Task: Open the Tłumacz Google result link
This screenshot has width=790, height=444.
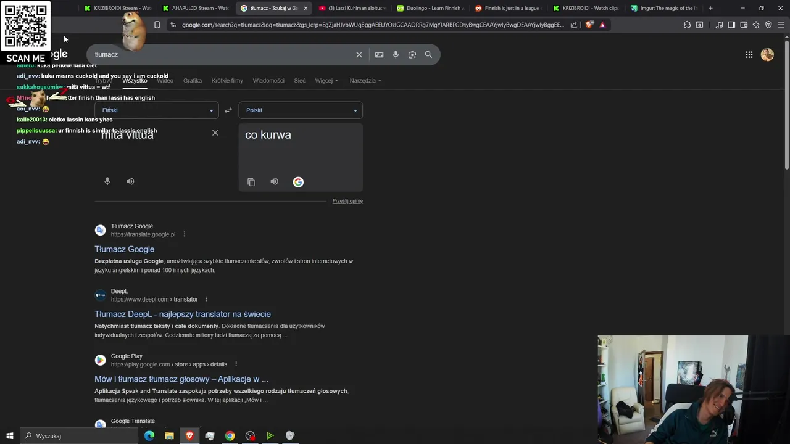Action: click(125, 249)
